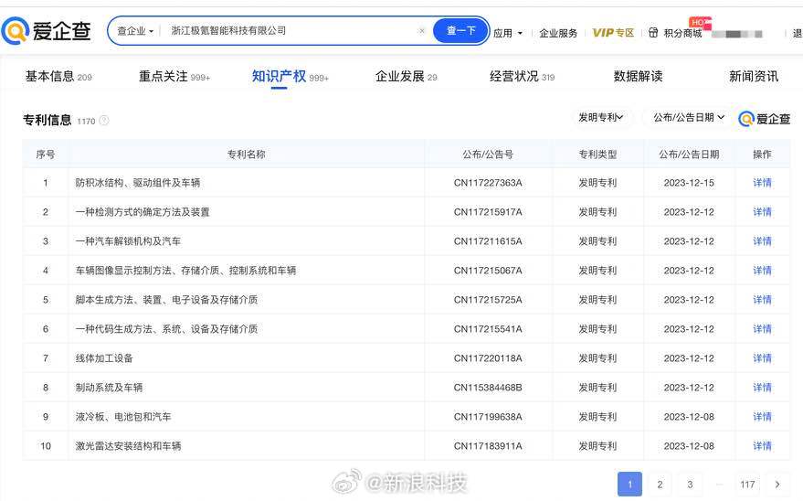Click the 查一下 search button
803x501 pixels.
pos(461,31)
